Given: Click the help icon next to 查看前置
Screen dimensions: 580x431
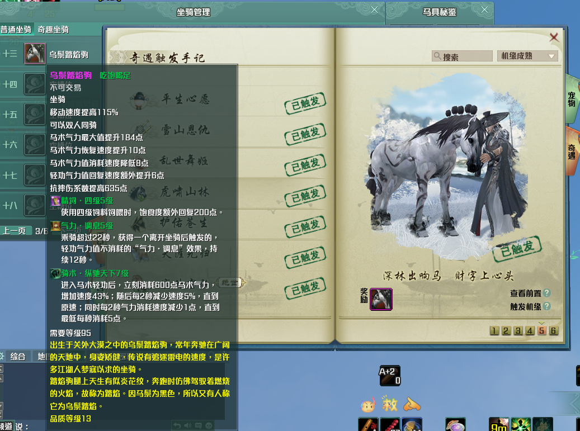Looking at the screenshot, I should click(x=546, y=293).
